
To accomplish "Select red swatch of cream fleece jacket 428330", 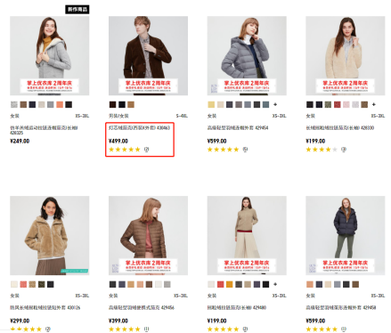I will click(337, 104).
